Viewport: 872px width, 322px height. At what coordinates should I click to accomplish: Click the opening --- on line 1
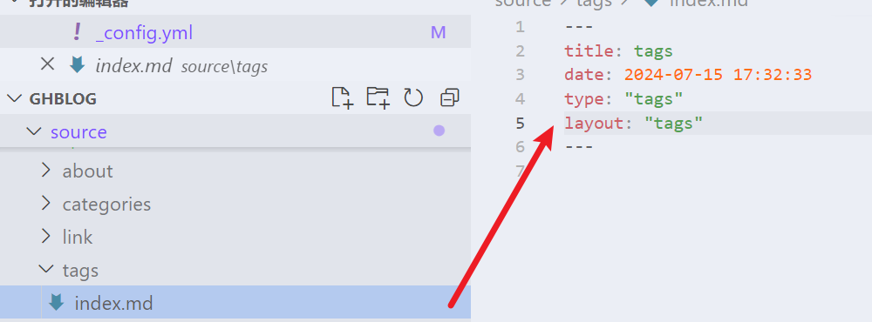coord(579,27)
